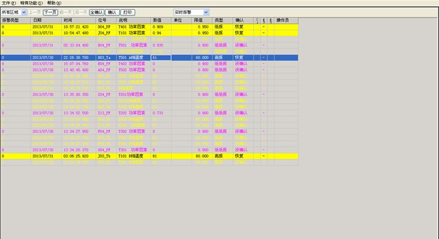The height and width of the screenshot is (239, 439).
Task: Select the J03_Tb T101 alarm row at 03:06:25
Action: coord(149,156)
